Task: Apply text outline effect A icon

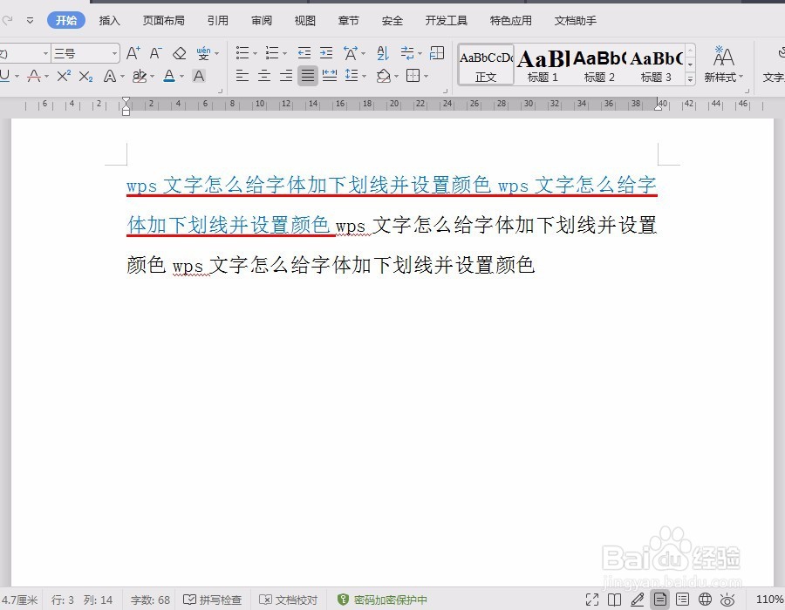Action: (x=110, y=76)
